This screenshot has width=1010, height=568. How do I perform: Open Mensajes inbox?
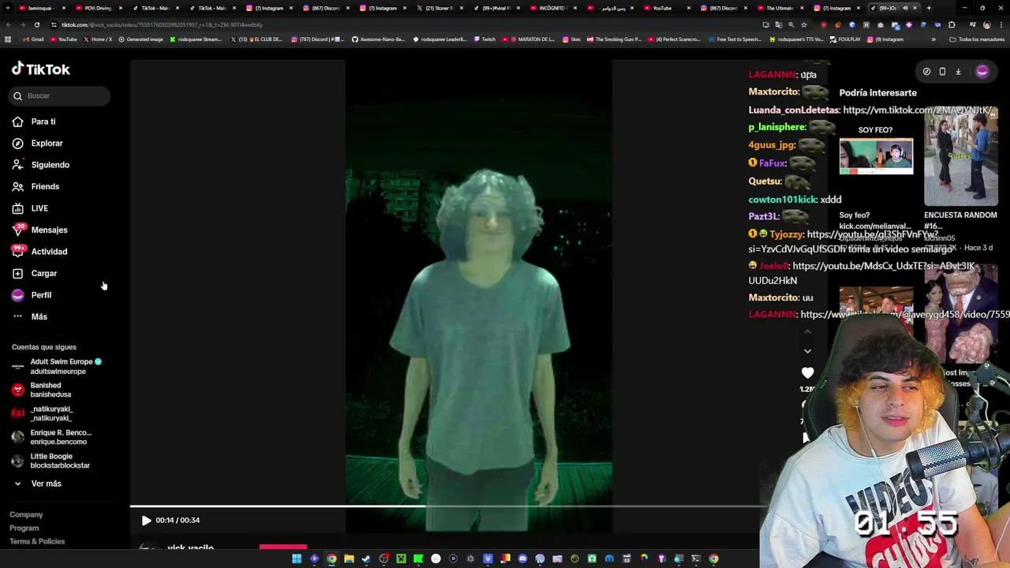point(49,230)
